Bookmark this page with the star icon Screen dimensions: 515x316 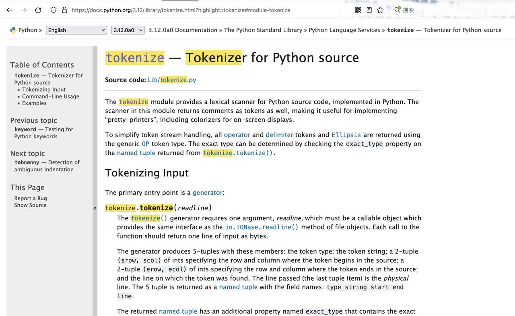point(380,10)
